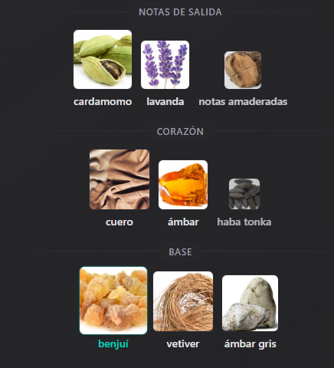Image resolution: width=334 pixels, height=368 pixels.
Task: Open the ámbar gris stones image
Action: [250, 303]
